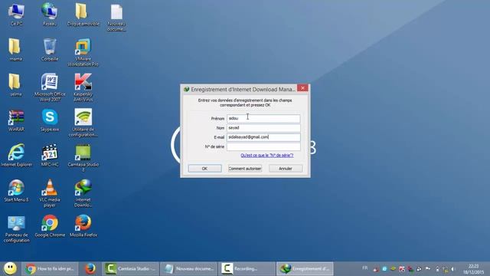Click the E-mail input field

263,137
